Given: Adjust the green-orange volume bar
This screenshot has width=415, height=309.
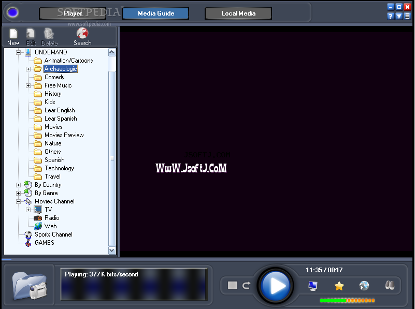Looking at the screenshot, I should (347, 300).
